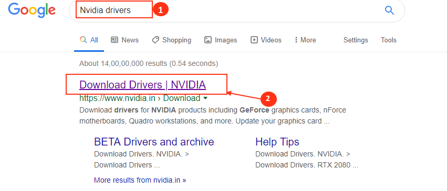
Task: Open the Help Tips sitelink
Action: pos(277,142)
